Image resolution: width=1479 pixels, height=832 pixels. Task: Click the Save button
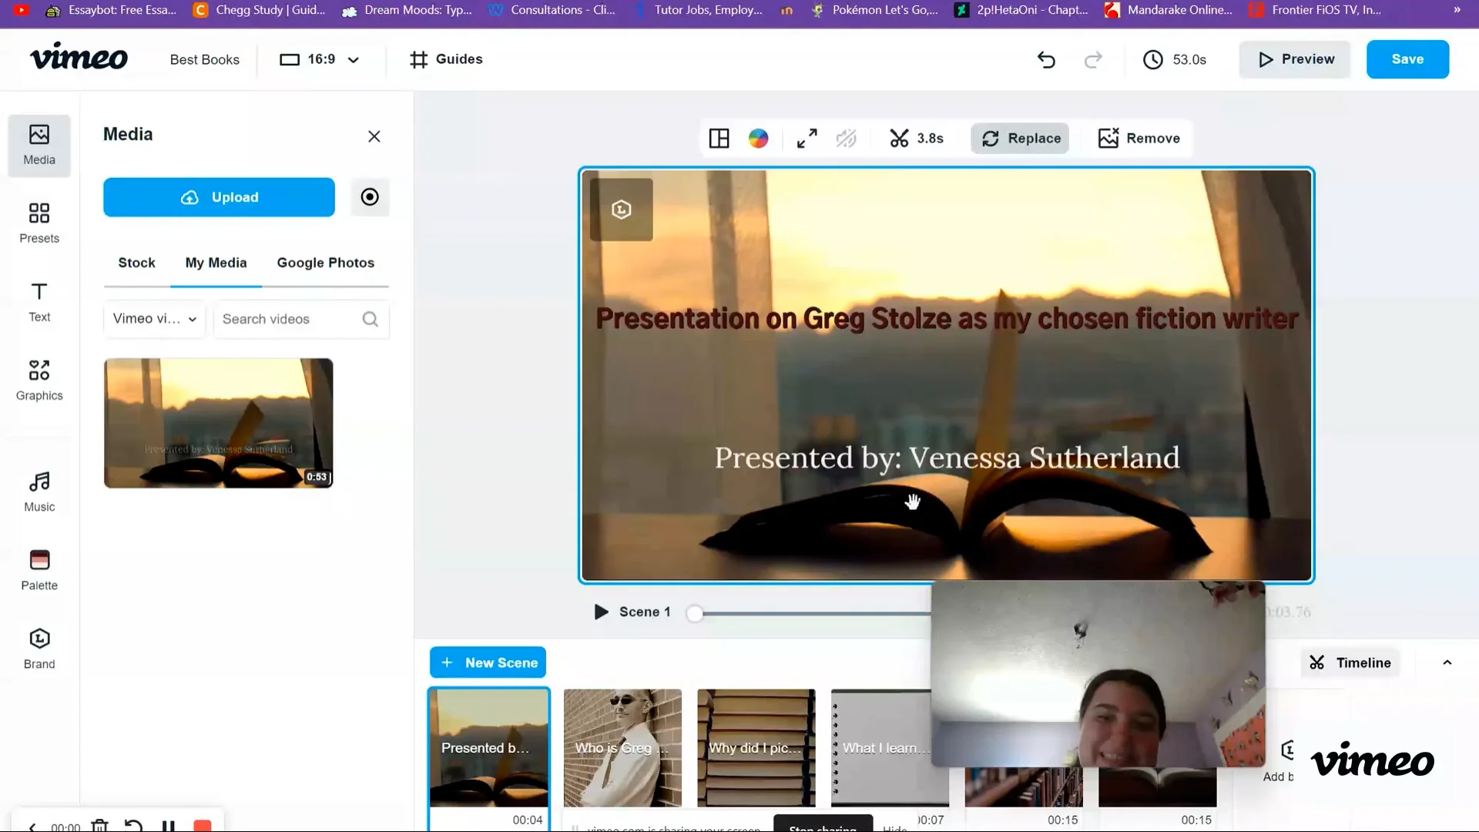[1407, 59]
